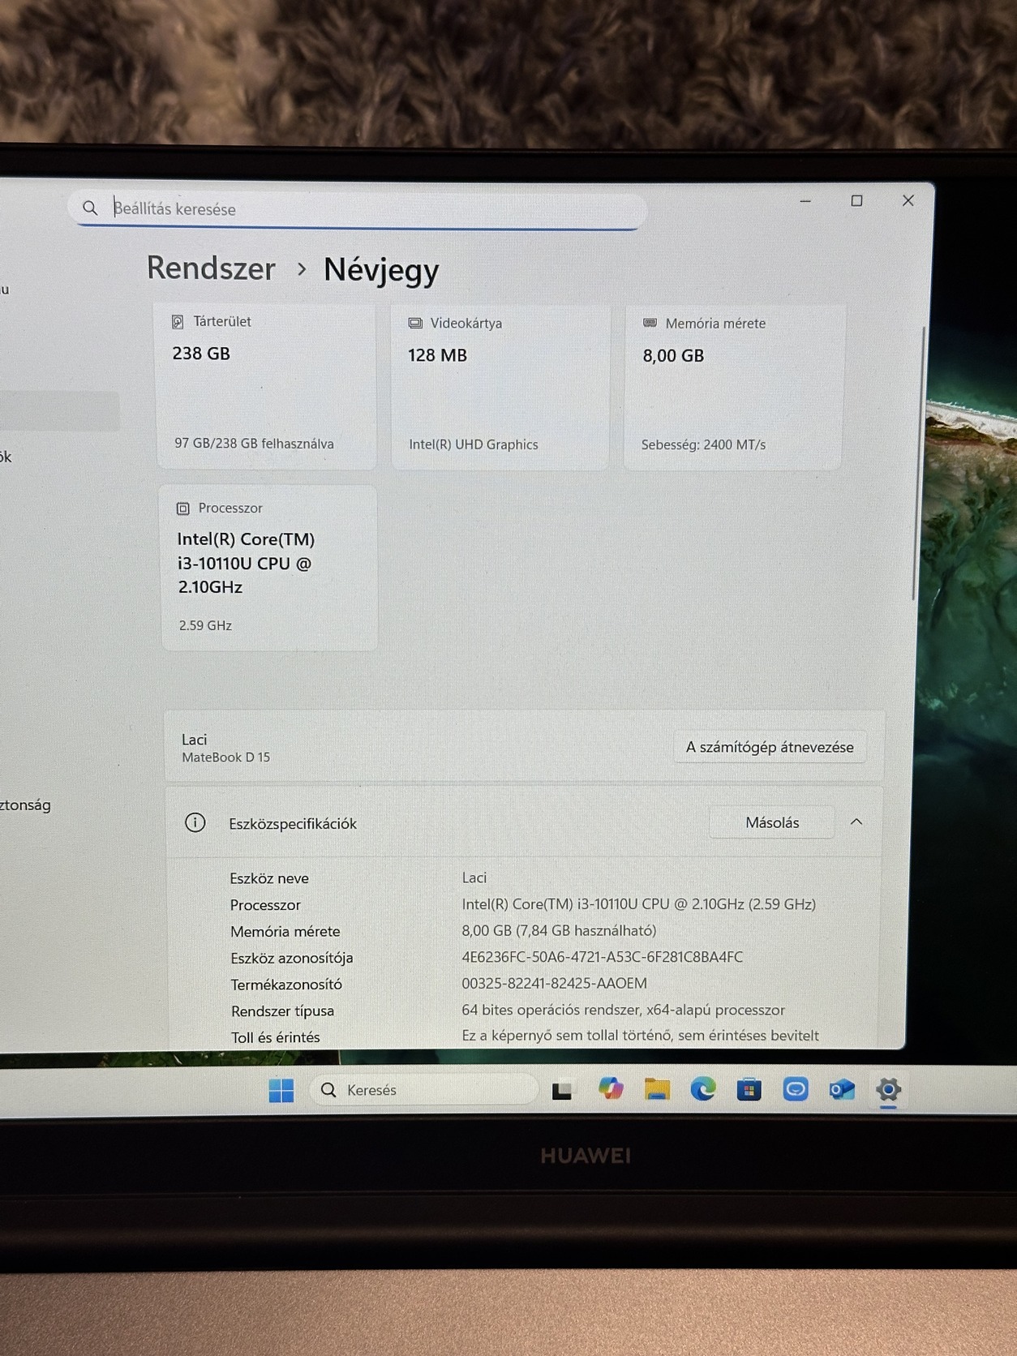This screenshot has width=1017, height=1356.
Task: Click the Eszközspecifikációk section header
Action: 525,822
